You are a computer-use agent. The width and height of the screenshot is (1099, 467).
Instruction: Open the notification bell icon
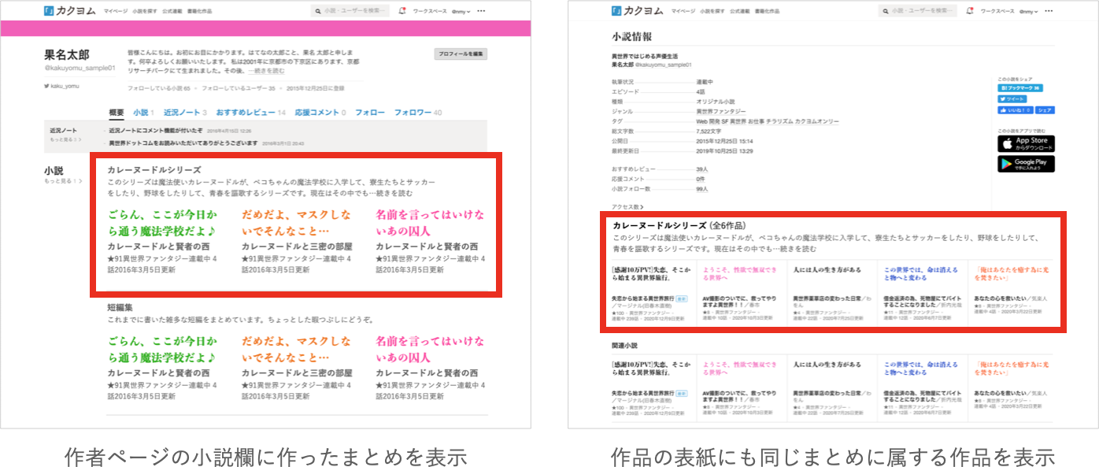coord(401,11)
